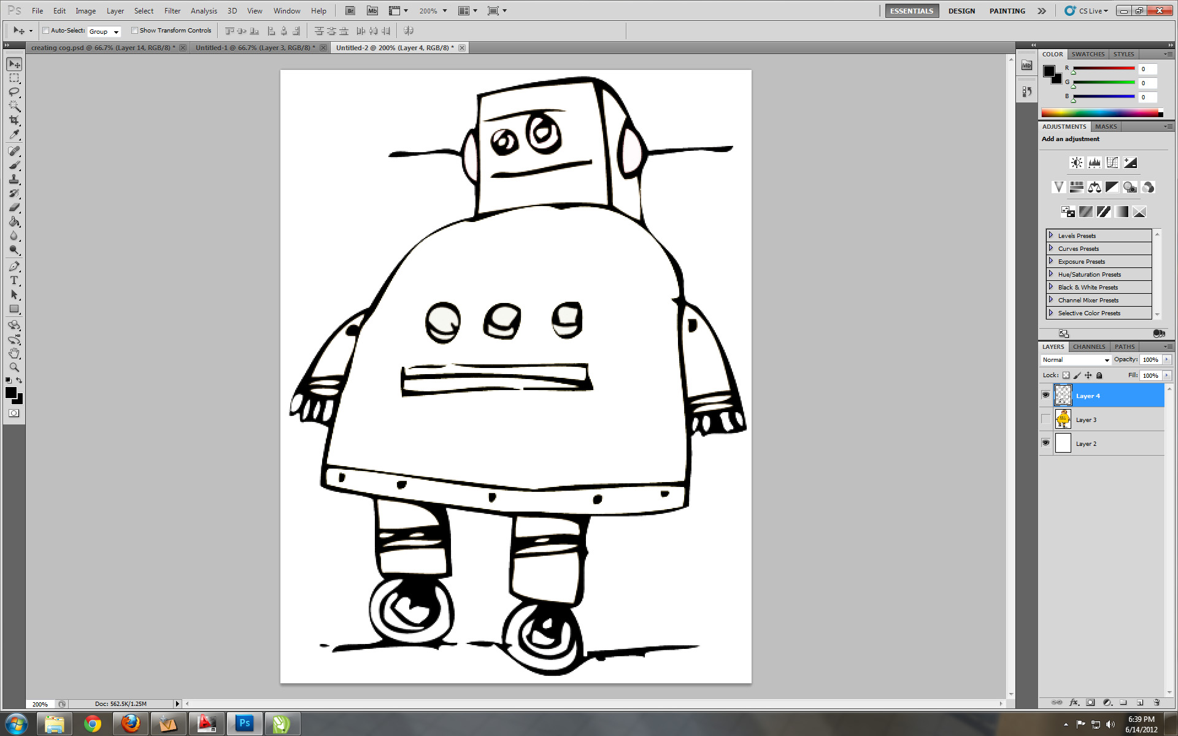Expand Curves Presets list
The image size is (1178, 736).
coord(1051,248)
